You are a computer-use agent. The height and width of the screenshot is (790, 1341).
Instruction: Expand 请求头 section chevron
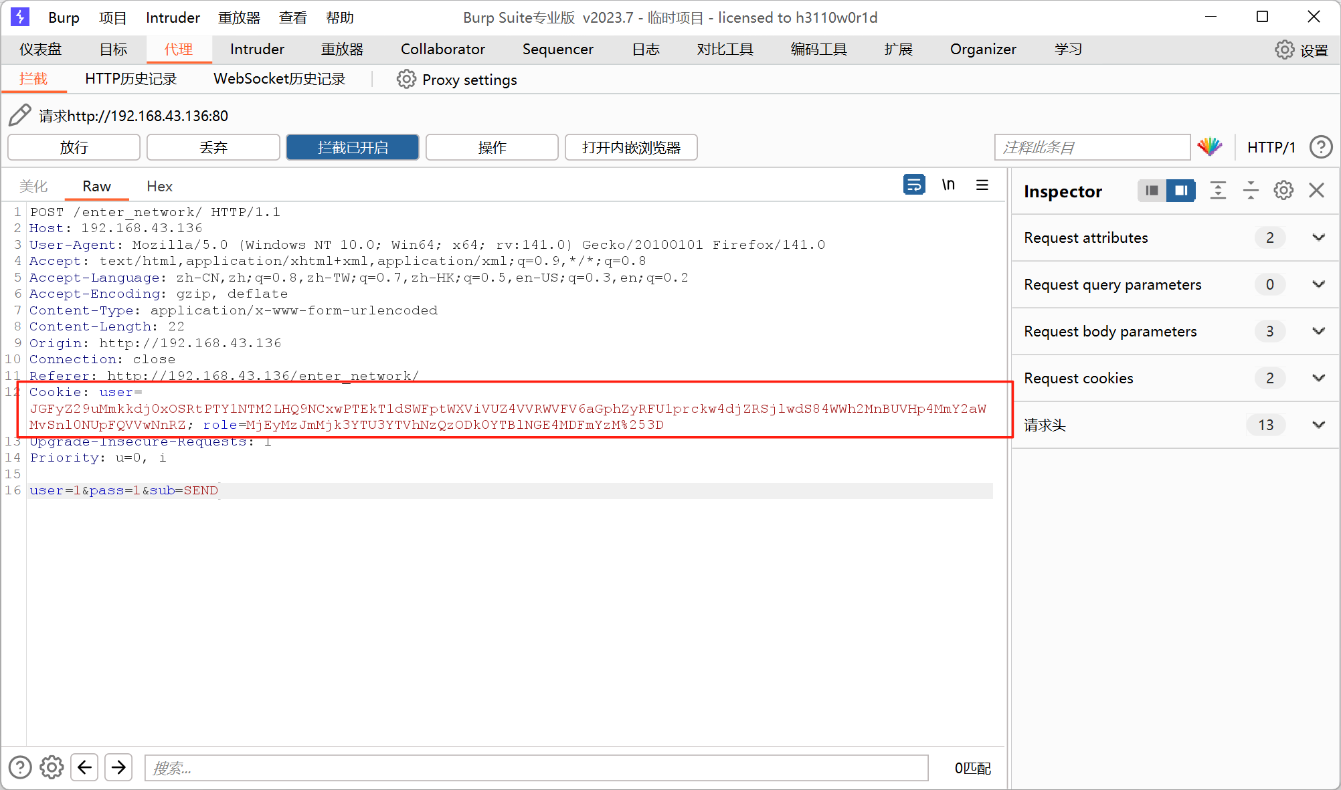click(1319, 425)
